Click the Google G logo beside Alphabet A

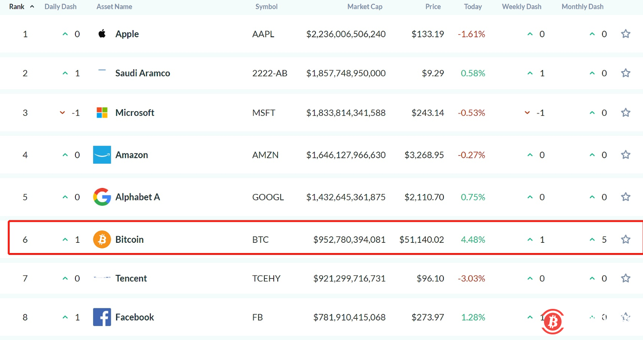tap(101, 197)
